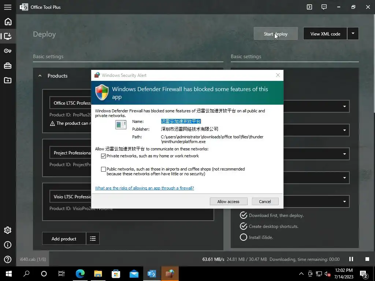This screenshot has height=281, width=375.
Task: Switch to Office Tool Plus taskbar button
Action: coord(152,274)
